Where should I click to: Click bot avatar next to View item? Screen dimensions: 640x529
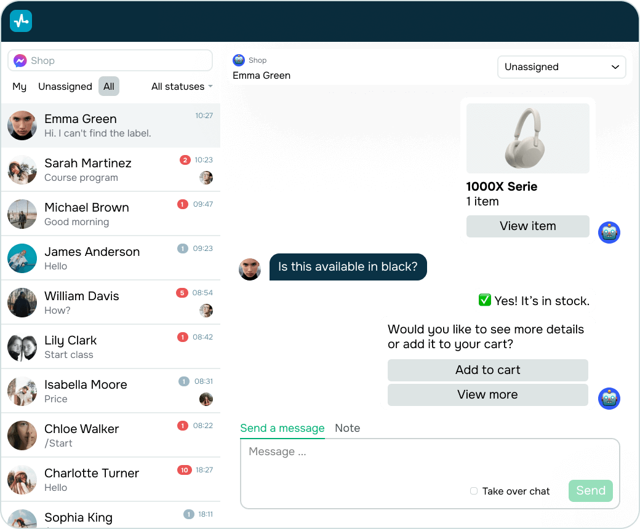(x=609, y=233)
